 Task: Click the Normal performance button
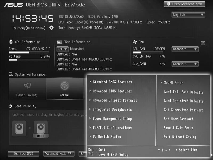65,89
